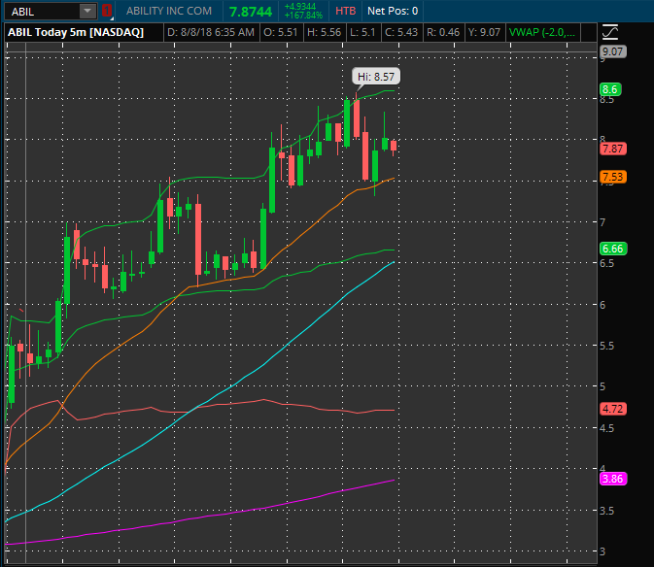Click the 5.5 price axis label
654x567 pixels.
tap(606, 346)
